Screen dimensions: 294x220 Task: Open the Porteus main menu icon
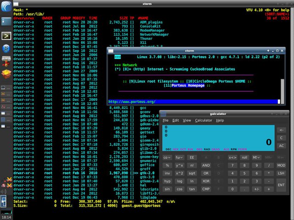(x=6, y=6)
